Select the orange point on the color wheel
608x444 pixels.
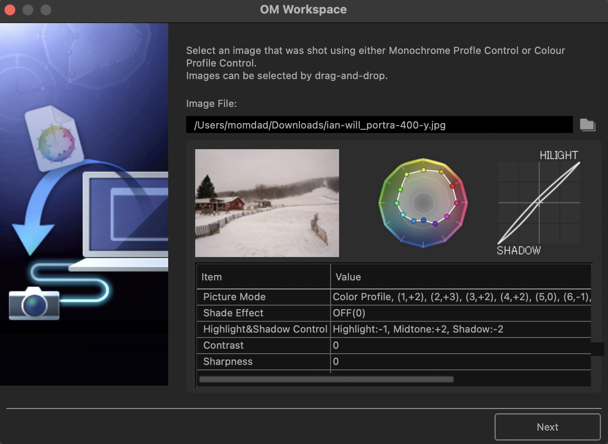tap(441, 171)
